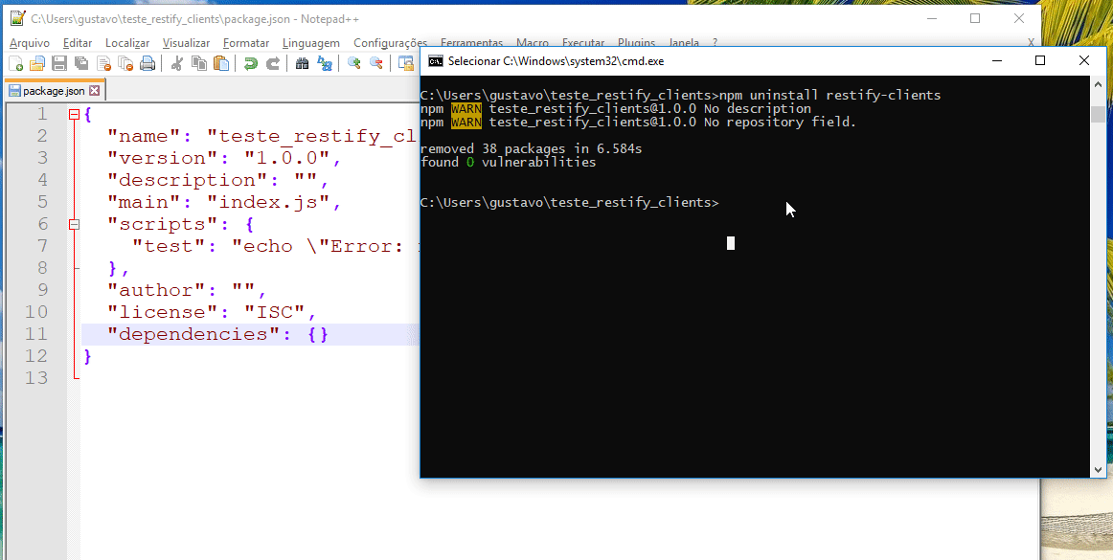Copy selection to clipboard

[197, 63]
